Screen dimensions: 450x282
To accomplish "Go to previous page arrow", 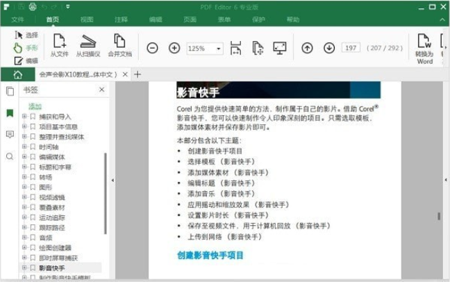I will click(307, 48).
